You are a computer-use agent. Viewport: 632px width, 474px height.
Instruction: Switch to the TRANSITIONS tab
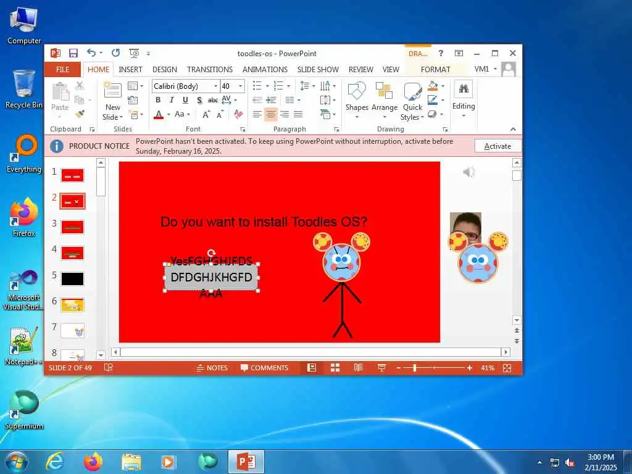[210, 69]
